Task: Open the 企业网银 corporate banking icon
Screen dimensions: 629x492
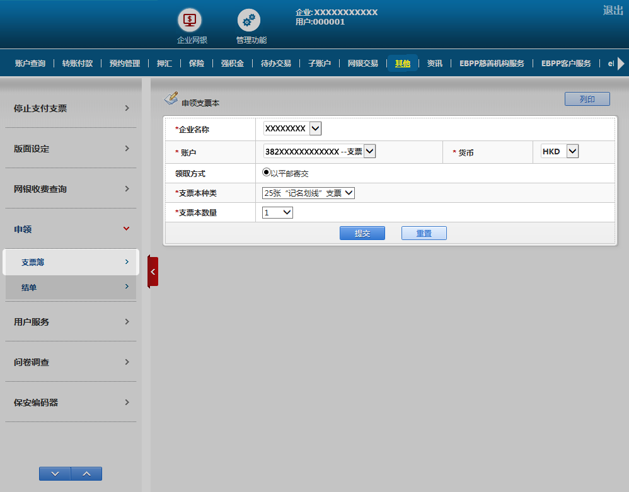Action: 192,21
